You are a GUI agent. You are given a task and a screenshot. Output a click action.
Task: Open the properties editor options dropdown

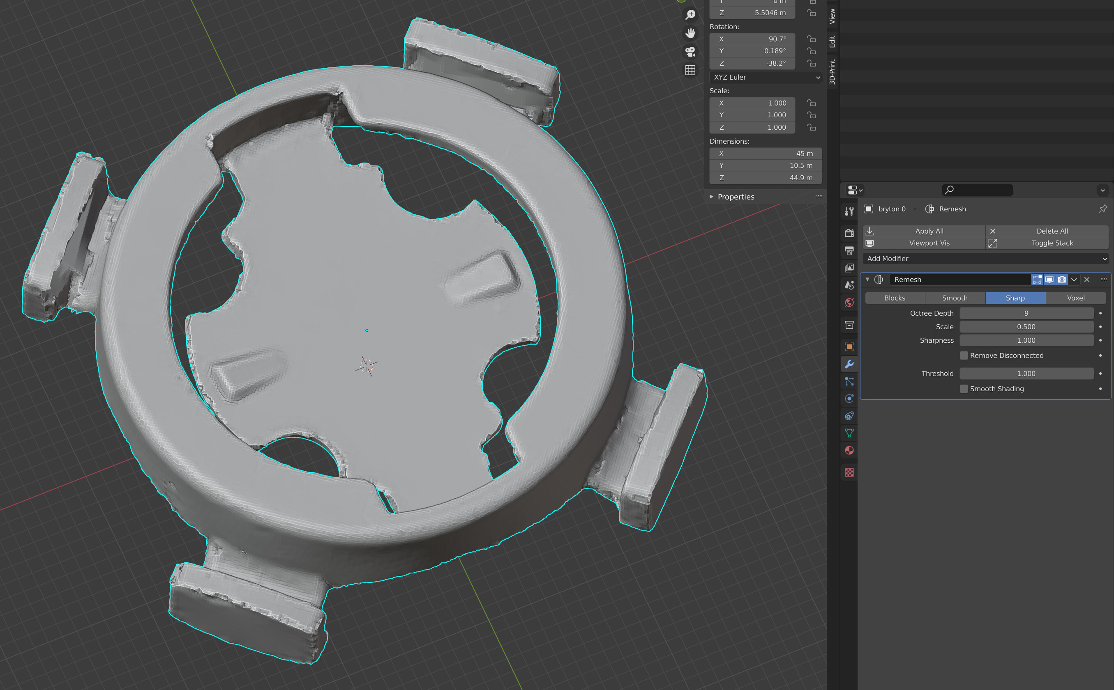pyautogui.click(x=1102, y=190)
